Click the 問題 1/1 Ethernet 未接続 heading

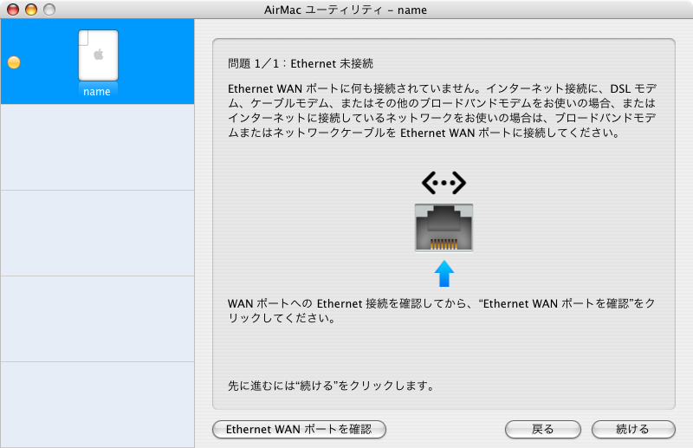point(301,63)
